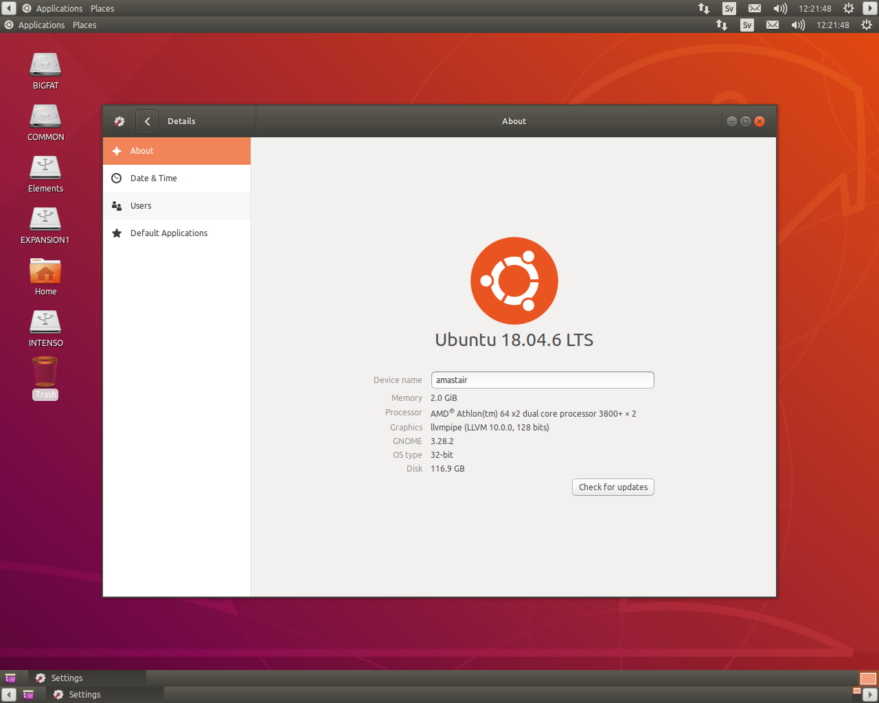Open the Default Applications section
The width and height of the screenshot is (879, 703).
tap(176, 233)
